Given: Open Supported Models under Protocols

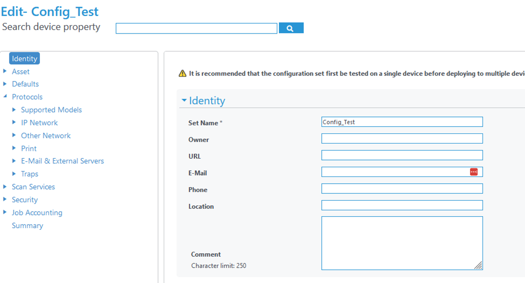Looking at the screenshot, I should click(51, 110).
